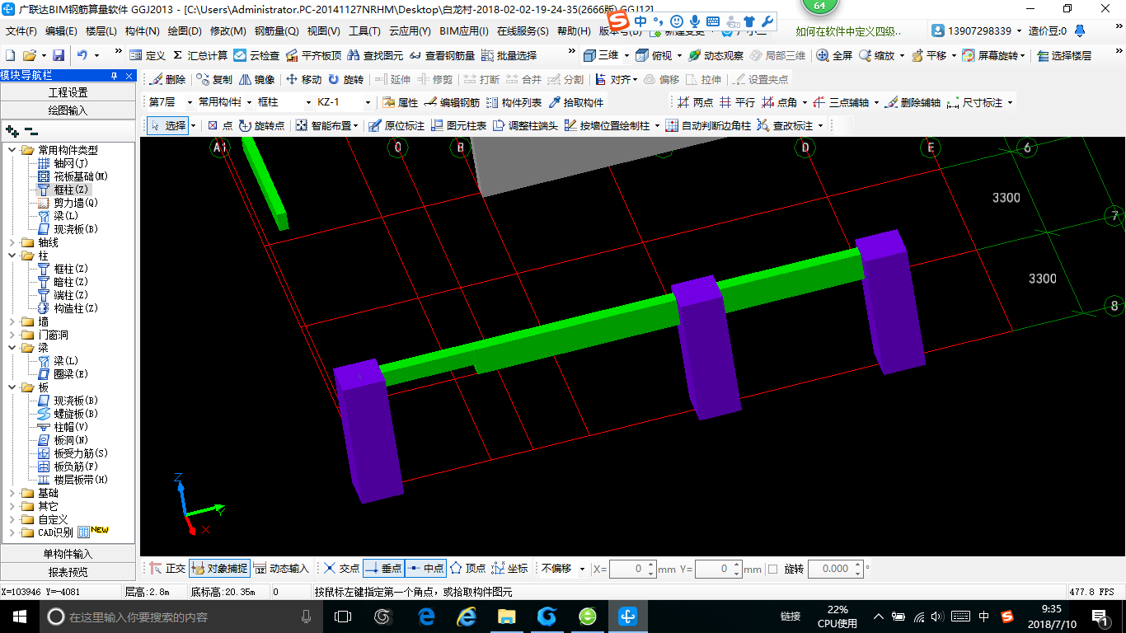The image size is (1126, 633).
Task: Open the KZ-1 component dropdown
Action: (x=368, y=102)
